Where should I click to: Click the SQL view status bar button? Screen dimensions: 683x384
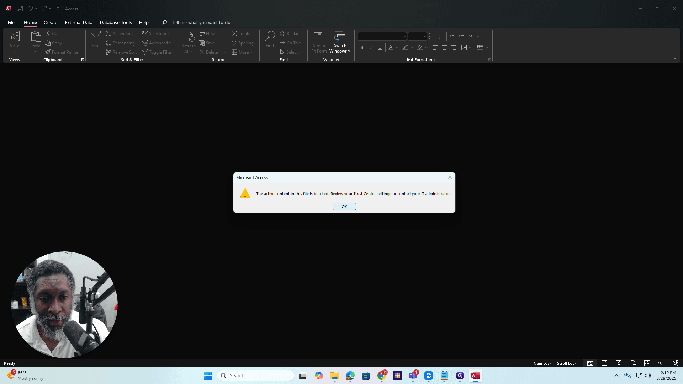point(661,363)
